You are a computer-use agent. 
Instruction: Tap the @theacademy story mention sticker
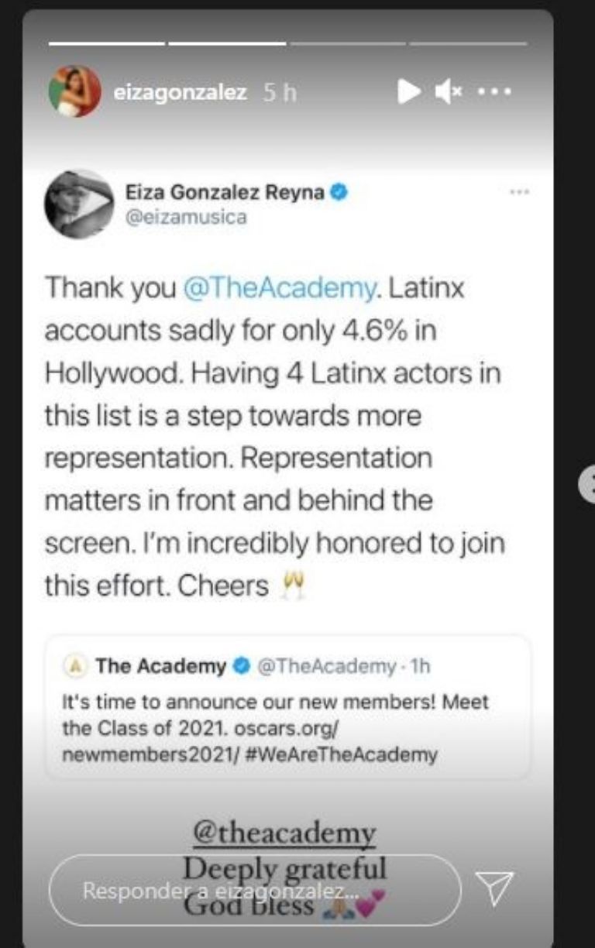coord(284,834)
